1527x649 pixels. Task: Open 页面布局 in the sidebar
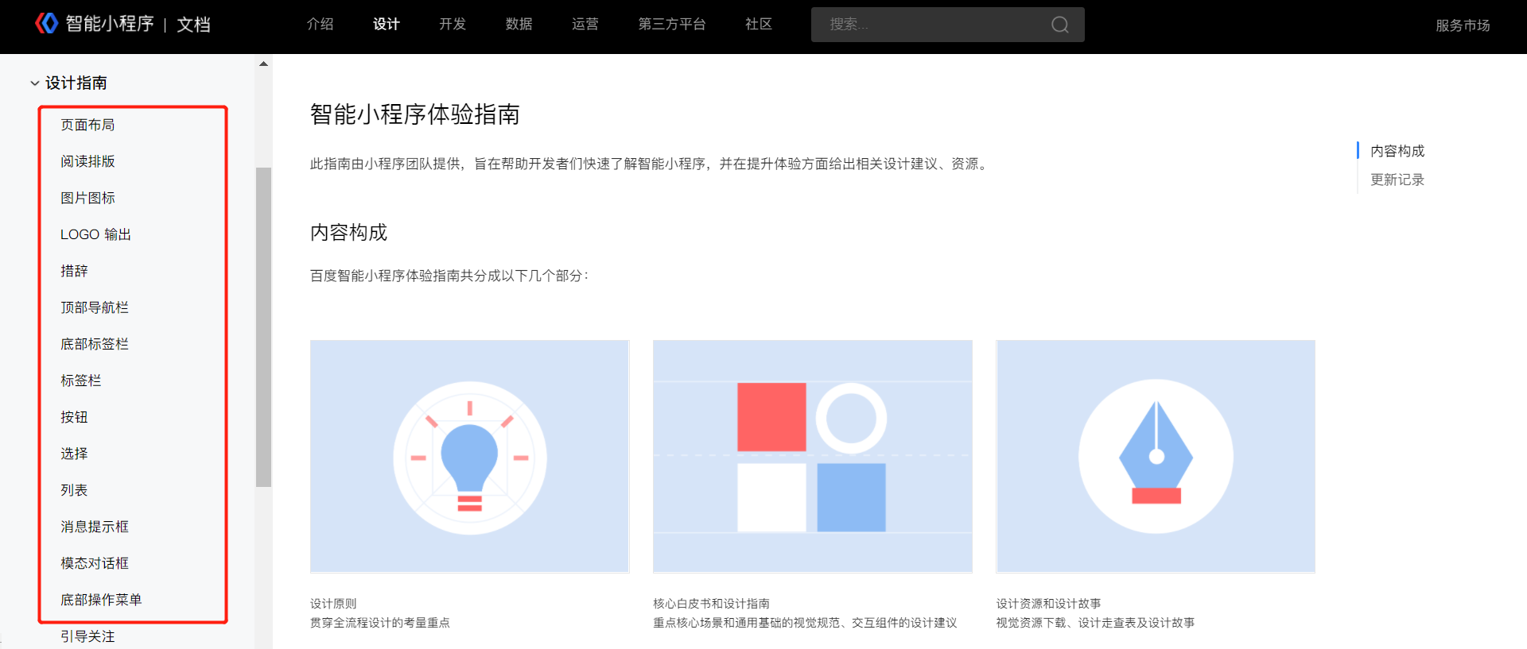tap(87, 125)
